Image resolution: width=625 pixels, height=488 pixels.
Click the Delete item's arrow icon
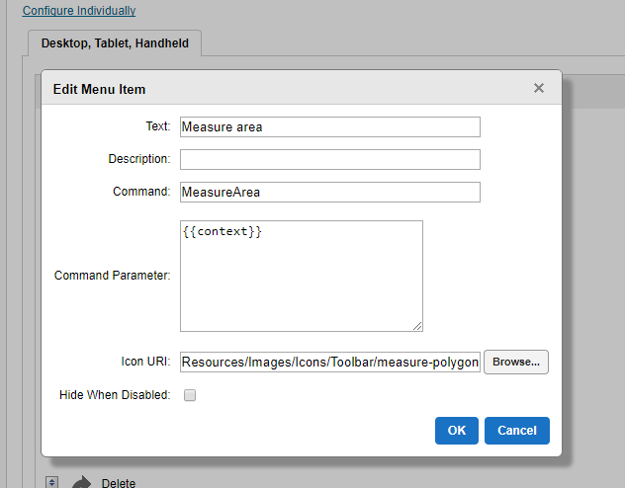pos(82,482)
